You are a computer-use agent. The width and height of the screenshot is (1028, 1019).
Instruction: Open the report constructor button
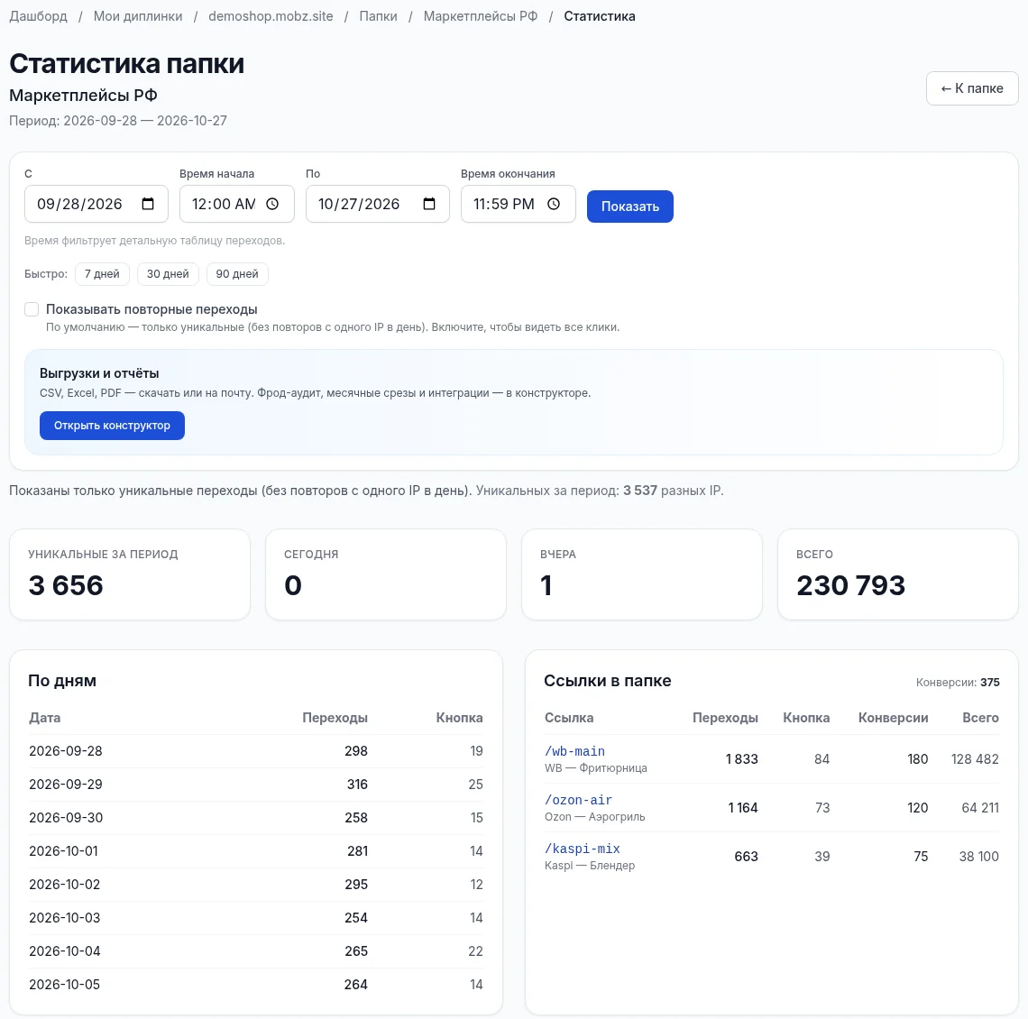[112, 426]
